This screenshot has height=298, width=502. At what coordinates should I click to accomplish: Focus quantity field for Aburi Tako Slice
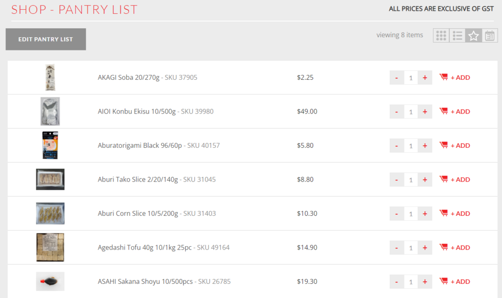click(x=411, y=180)
